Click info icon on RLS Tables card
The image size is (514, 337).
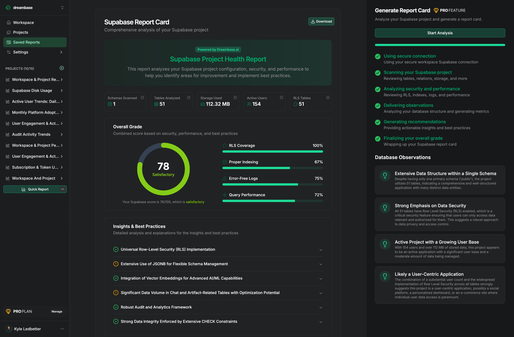[x=328, y=98]
